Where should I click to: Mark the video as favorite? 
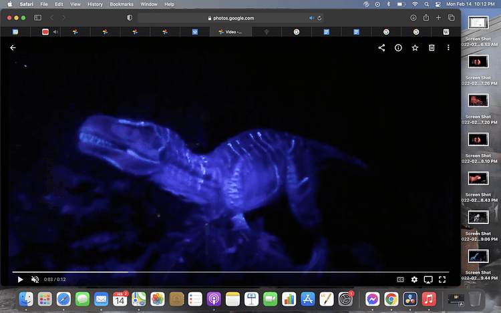[415, 47]
